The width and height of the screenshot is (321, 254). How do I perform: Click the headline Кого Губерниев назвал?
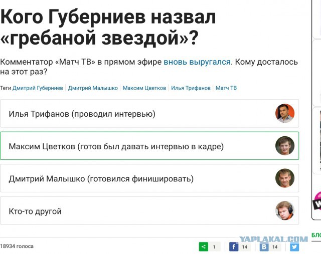[x=108, y=17]
